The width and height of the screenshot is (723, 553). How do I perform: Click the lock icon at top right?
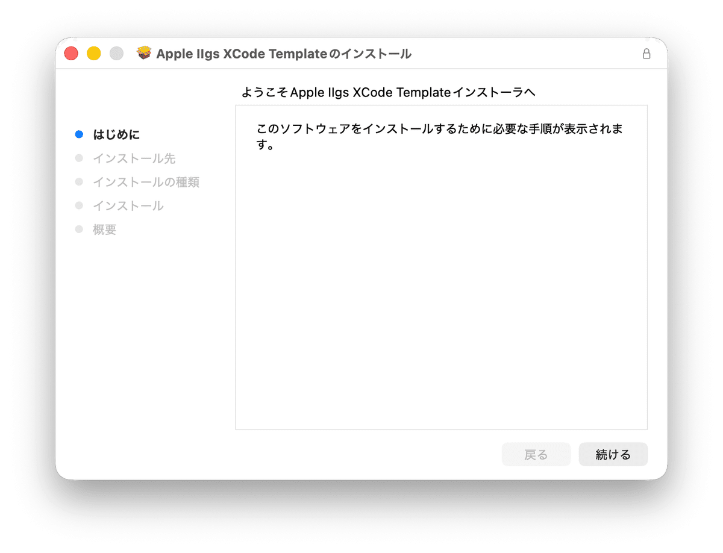(x=646, y=54)
